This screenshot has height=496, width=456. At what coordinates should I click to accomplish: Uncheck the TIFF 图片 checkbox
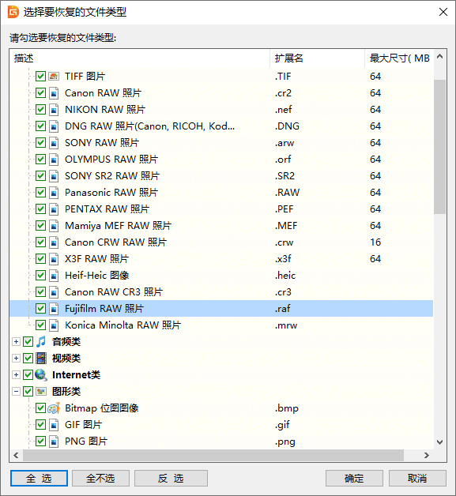coord(40,77)
